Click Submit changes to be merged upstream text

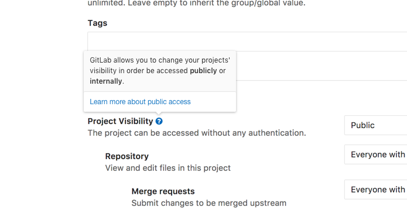[x=209, y=203]
